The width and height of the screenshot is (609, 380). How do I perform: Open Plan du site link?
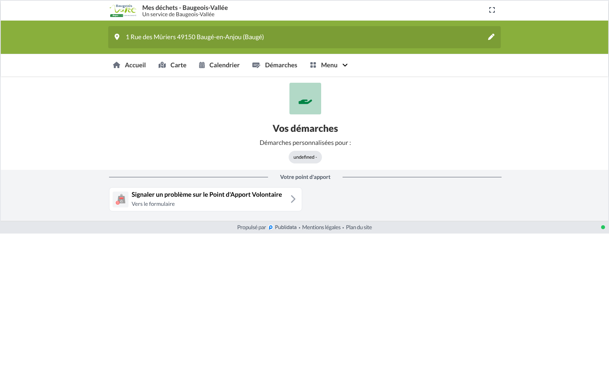point(359,227)
